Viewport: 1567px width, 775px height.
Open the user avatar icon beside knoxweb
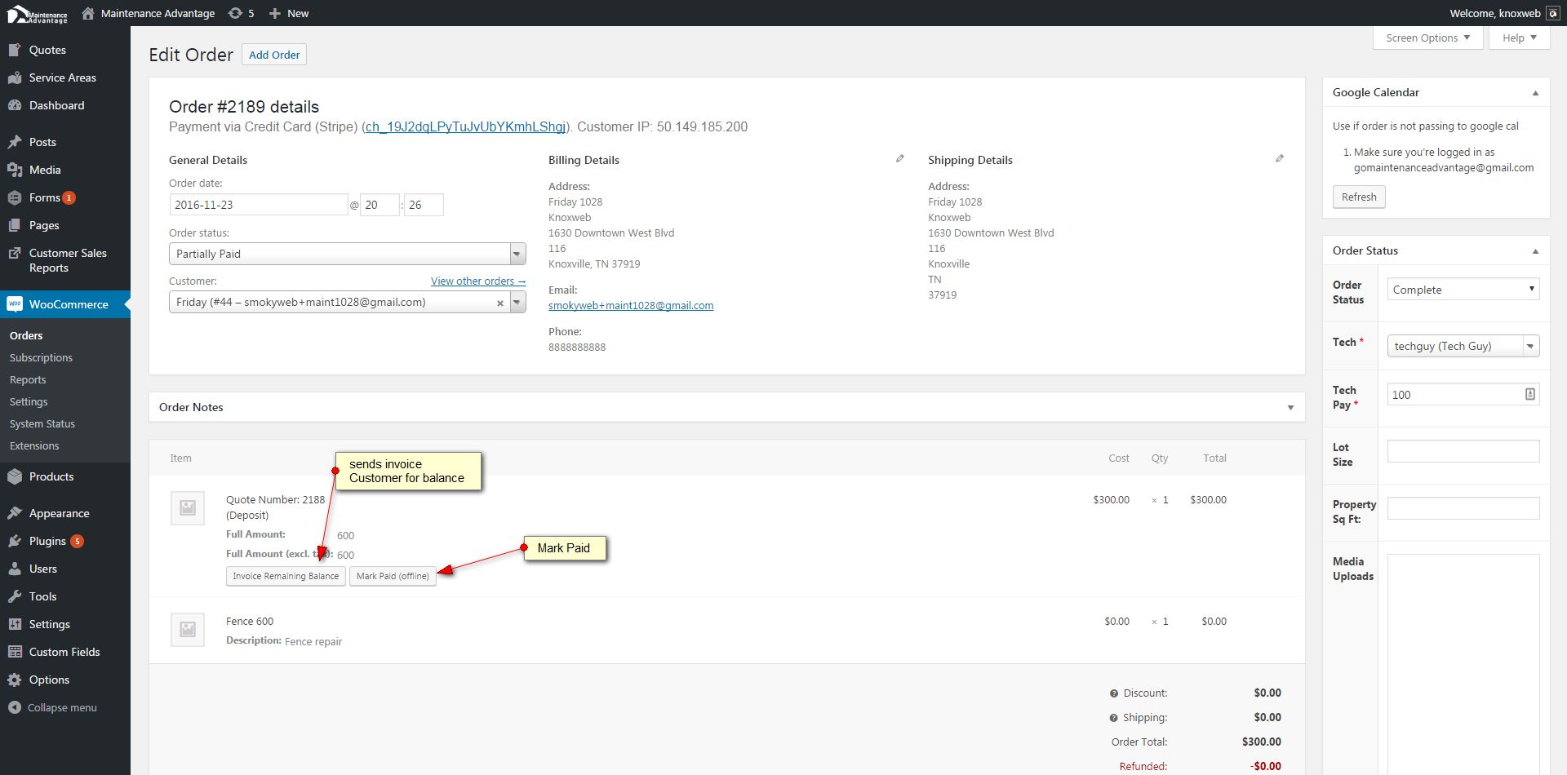(x=1553, y=13)
